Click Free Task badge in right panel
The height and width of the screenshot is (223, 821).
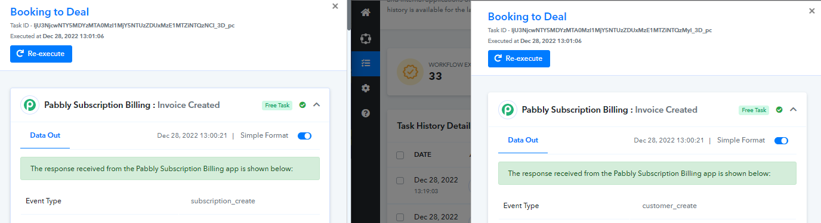coord(754,110)
